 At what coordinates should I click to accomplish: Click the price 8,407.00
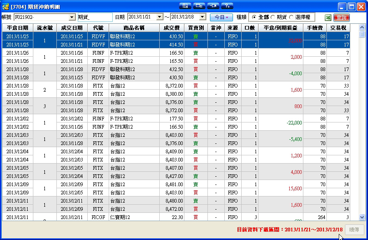[174, 168]
